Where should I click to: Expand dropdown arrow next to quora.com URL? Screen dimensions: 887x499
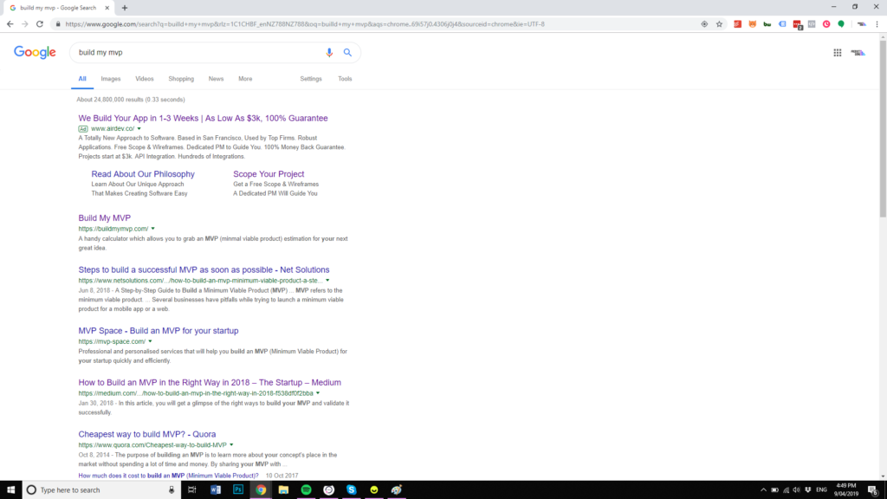click(231, 445)
